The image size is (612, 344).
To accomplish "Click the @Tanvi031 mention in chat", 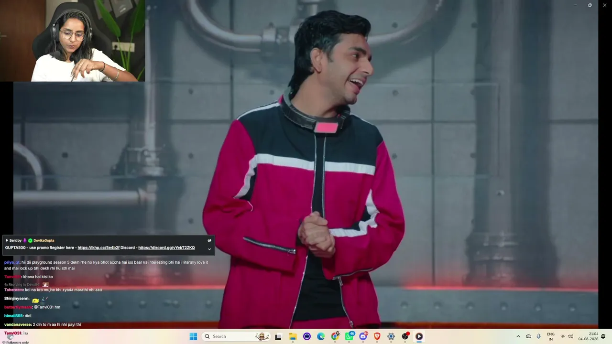I will 44,307.
